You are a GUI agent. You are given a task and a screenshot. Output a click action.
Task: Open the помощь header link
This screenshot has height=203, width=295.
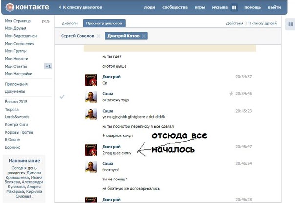pos(253,7)
